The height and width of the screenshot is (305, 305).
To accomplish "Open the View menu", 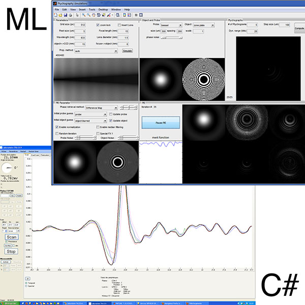I will click(x=73, y=9).
